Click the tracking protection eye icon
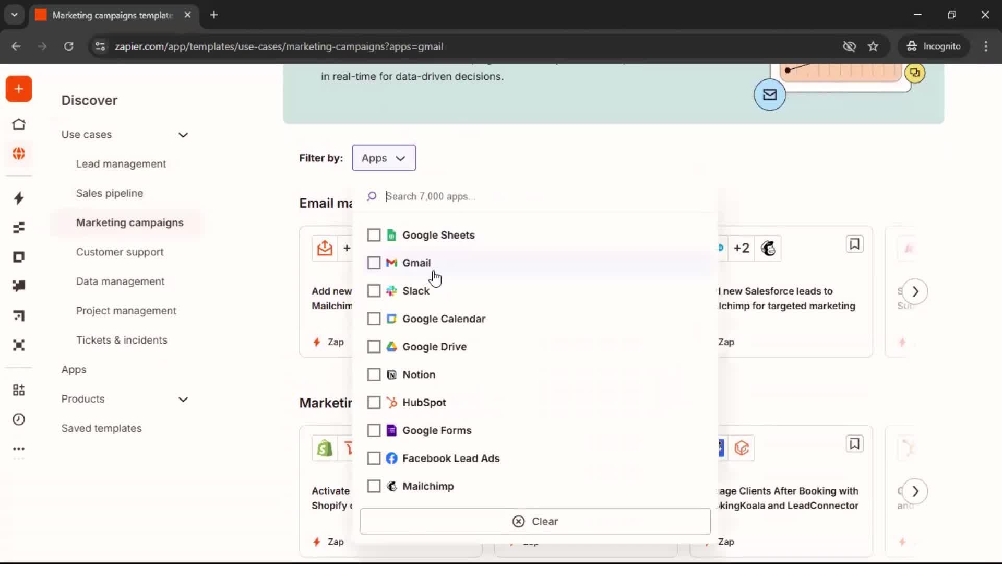The width and height of the screenshot is (1002, 564). [x=849, y=46]
